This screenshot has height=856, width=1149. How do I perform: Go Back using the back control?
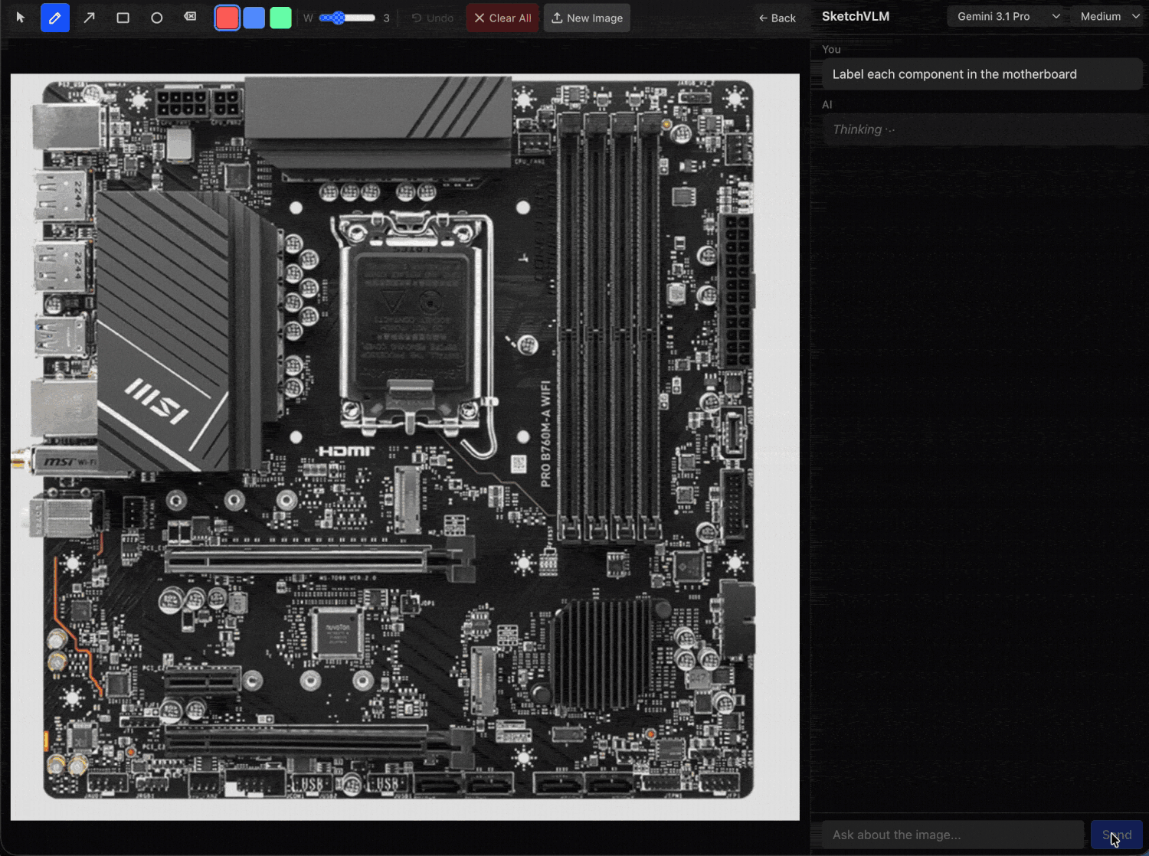point(777,17)
